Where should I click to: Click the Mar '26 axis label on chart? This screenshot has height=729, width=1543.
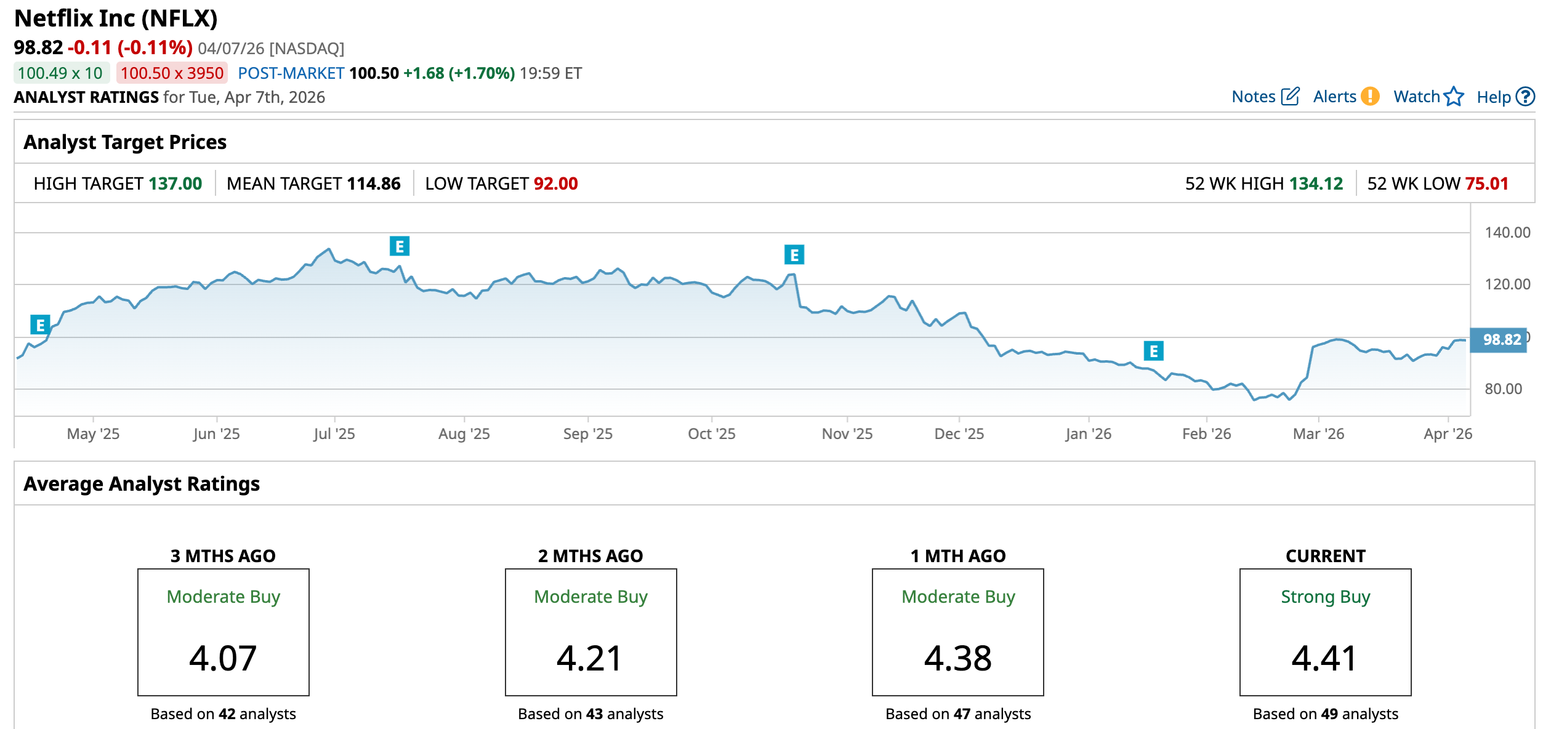[1318, 434]
